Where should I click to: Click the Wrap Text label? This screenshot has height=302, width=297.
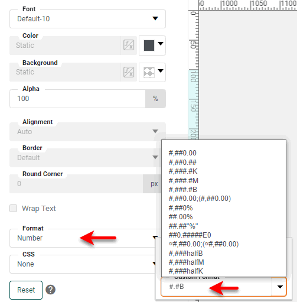39,209
